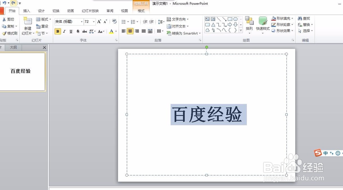Open the font size 72 dropdown
The image size is (343, 190).
click(x=94, y=22)
